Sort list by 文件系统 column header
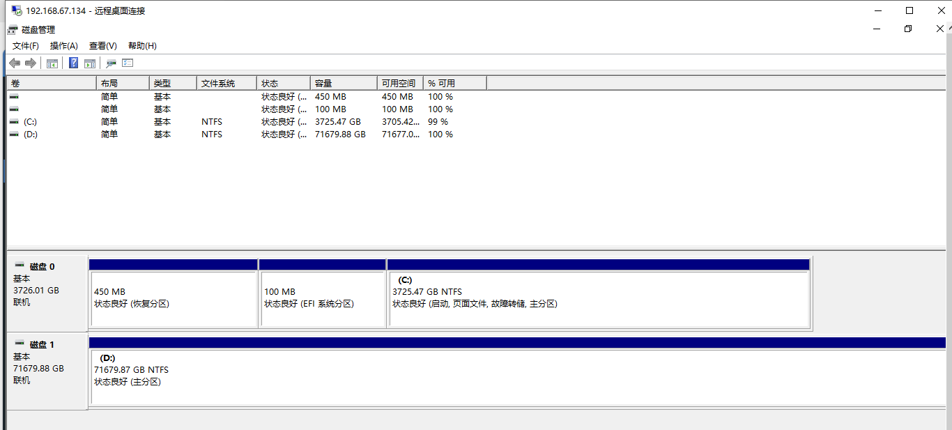Image resolution: width=952 pixels, height=430 pixels. click(x=226, y=84)
